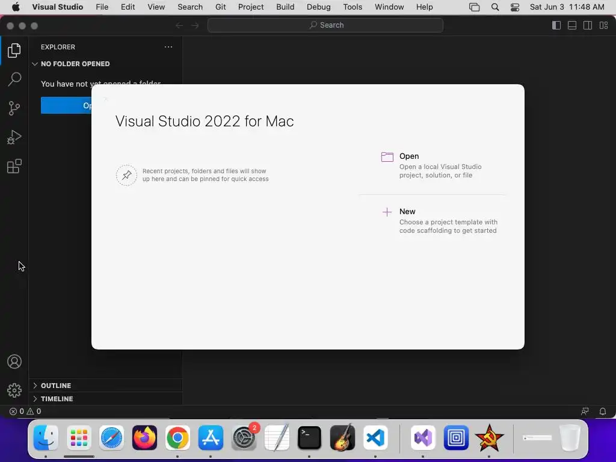Click the errors and warnings status indicator

click(x=25, y=411)
